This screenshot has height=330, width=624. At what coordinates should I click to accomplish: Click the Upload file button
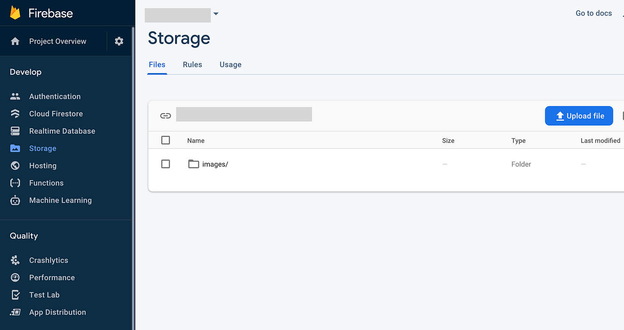point(579,116)
